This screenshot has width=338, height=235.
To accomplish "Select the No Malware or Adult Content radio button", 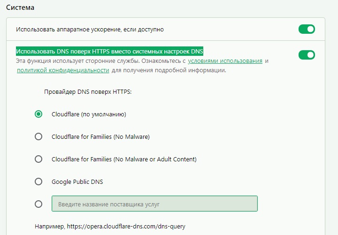I will click(x=38, y=159).
